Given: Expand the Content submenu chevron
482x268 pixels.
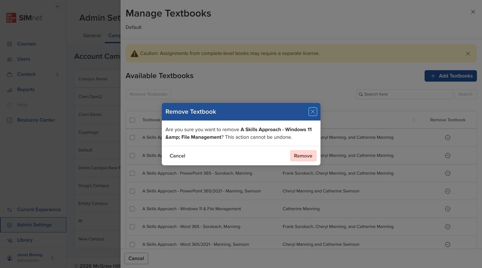Looking at the screenshot, I should click(57, 75).
